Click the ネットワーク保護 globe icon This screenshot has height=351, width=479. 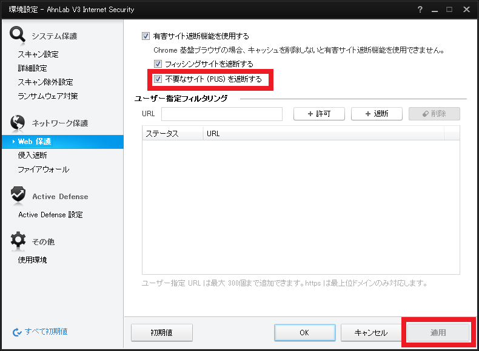pyautogui.click(x=18, y=122)
